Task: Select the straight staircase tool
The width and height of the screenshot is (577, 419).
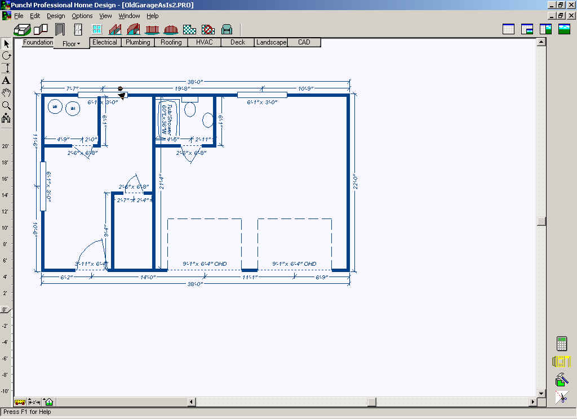Action: pos(115,29)
